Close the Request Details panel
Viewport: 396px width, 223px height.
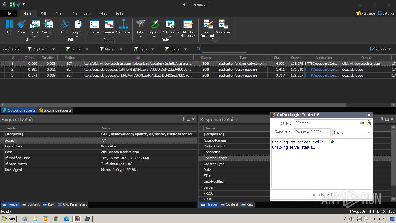coord(193,119)
